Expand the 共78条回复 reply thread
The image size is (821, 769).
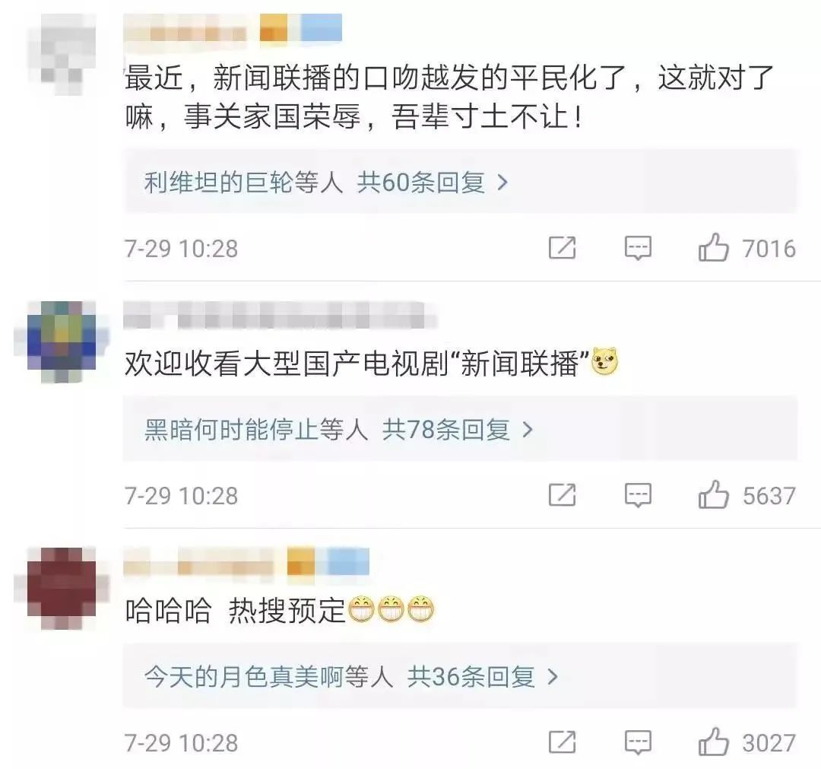coord(458,430)
